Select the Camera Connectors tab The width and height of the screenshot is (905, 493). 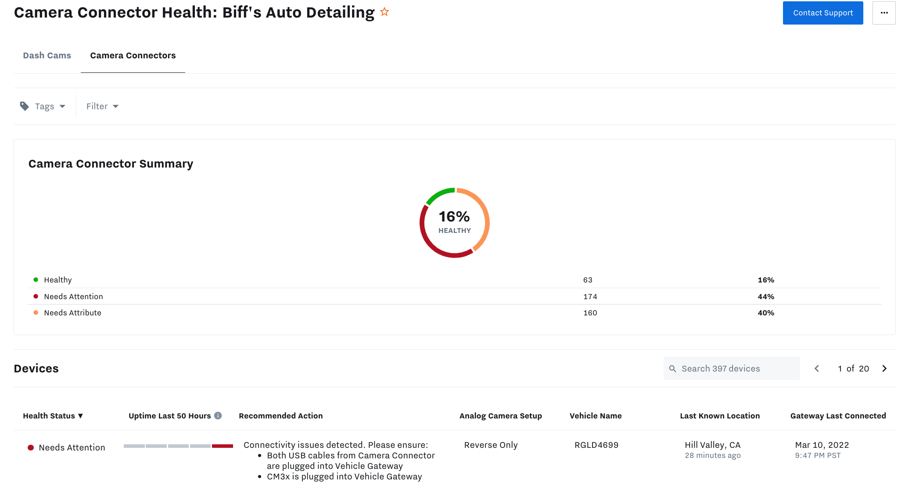(x=133, y=56)
